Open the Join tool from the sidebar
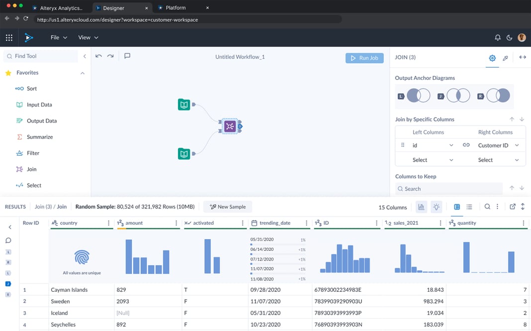 31,169
